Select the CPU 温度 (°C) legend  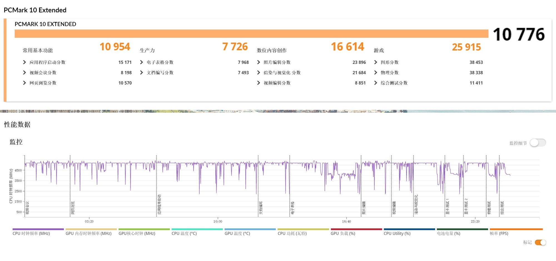[184, 234]
